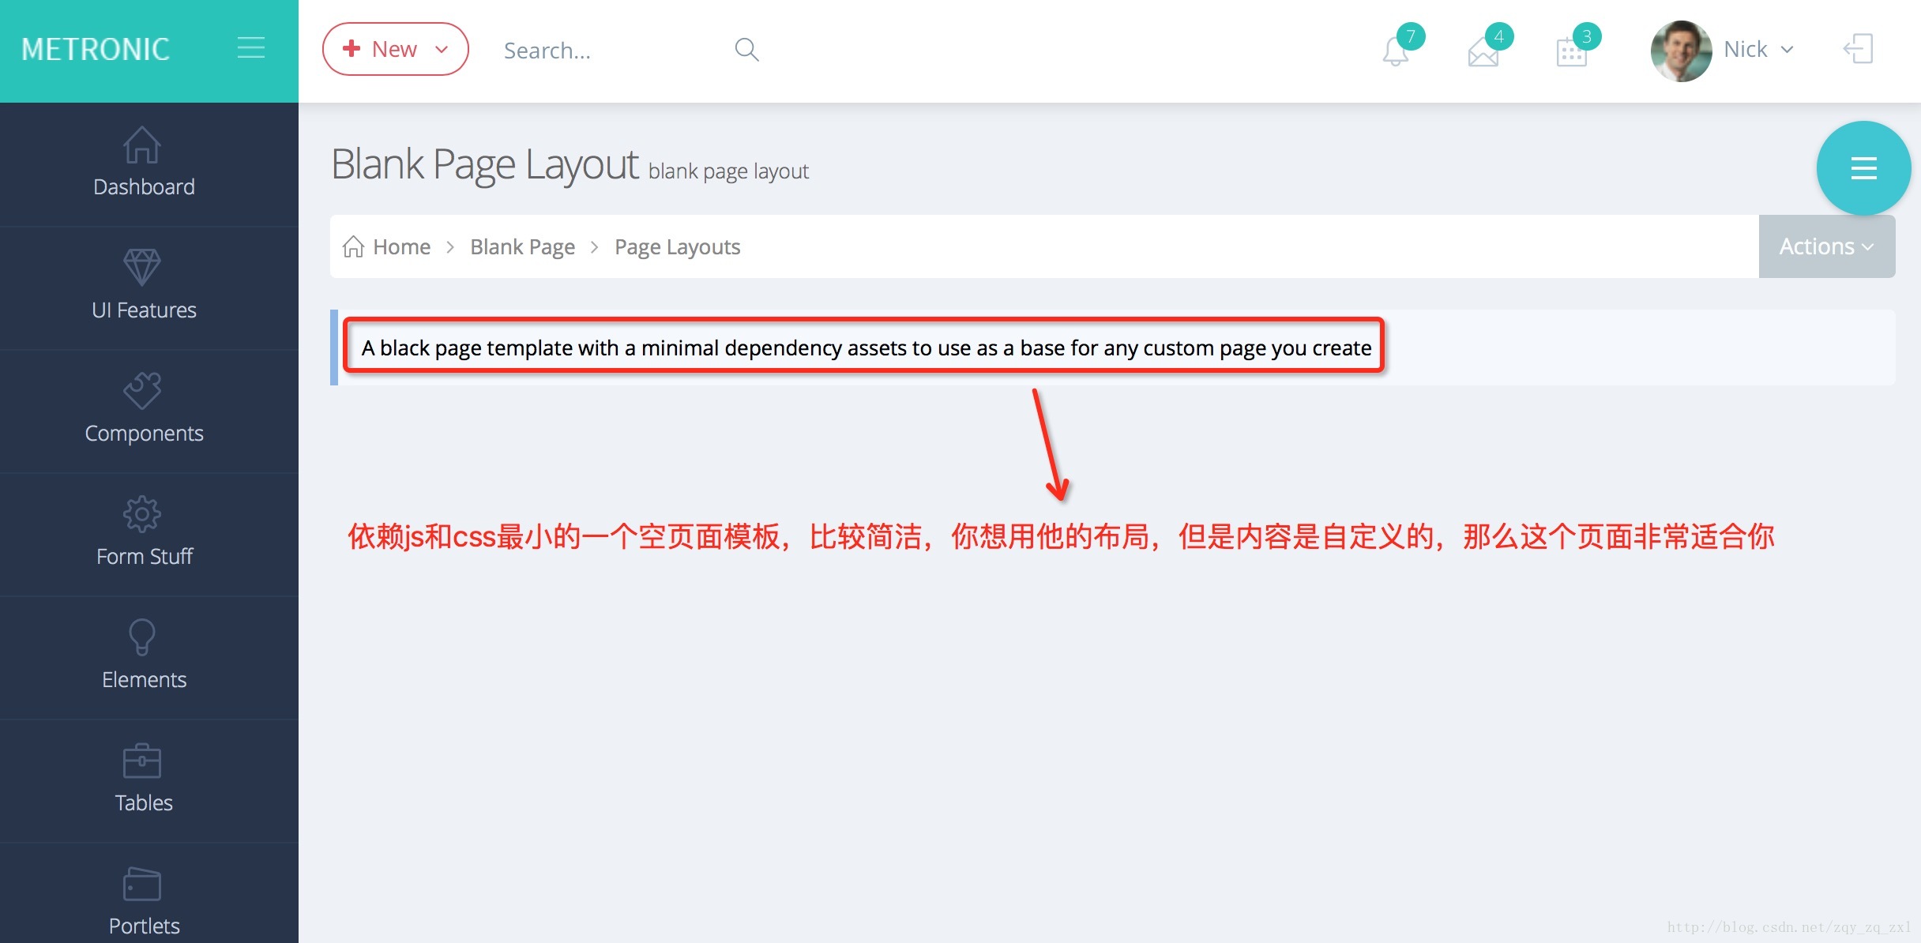
Task: Click the logout icon in header
Action: tap(1858, 49)
